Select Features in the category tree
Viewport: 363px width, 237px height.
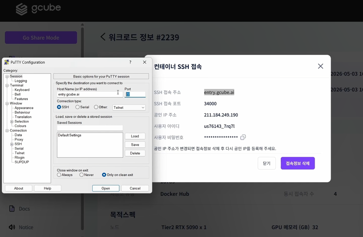click(x=21, y=99)
